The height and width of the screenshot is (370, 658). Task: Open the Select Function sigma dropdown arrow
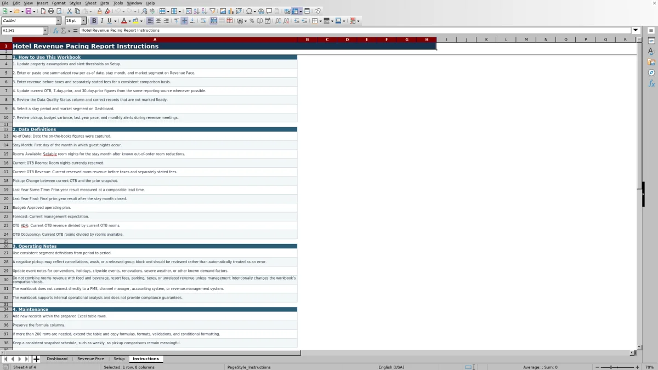pyautogui.click(x=68, y=31)
